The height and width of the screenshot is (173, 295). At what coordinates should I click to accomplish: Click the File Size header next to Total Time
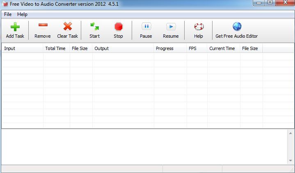pos(81,48)
